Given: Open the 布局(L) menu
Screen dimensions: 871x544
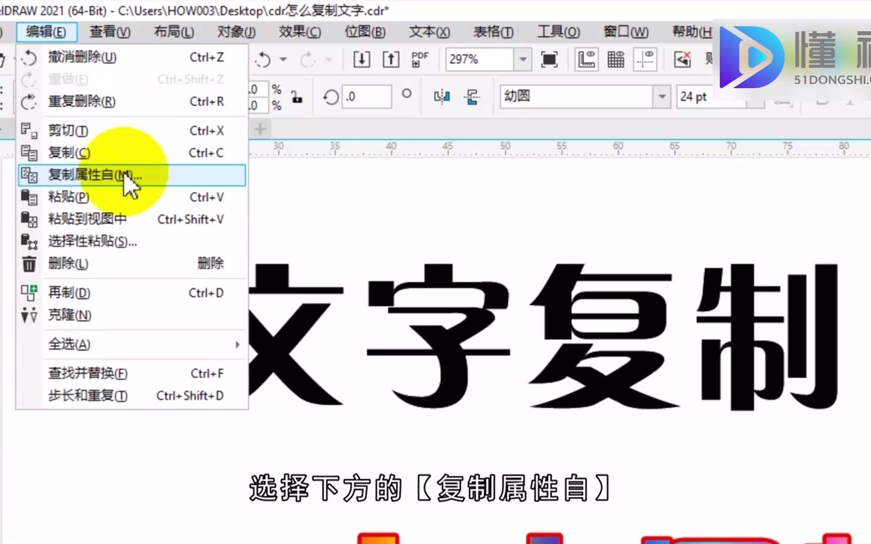Looking at the screenshot, I should coord(174,32).
